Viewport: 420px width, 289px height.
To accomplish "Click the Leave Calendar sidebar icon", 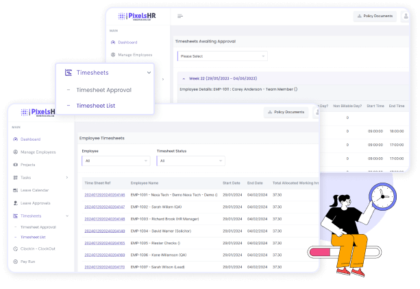I will point(16,190).
